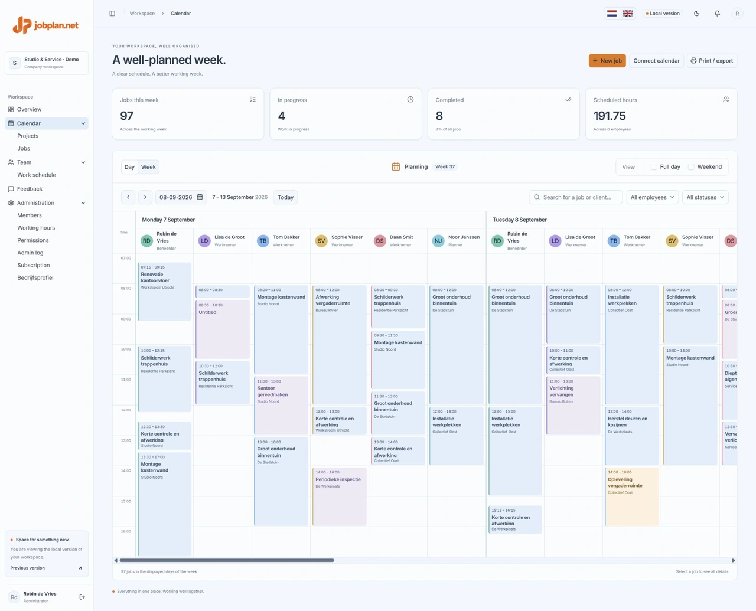Click Scheduled hours people icon

pyautogui.click(x=726, y=100)
